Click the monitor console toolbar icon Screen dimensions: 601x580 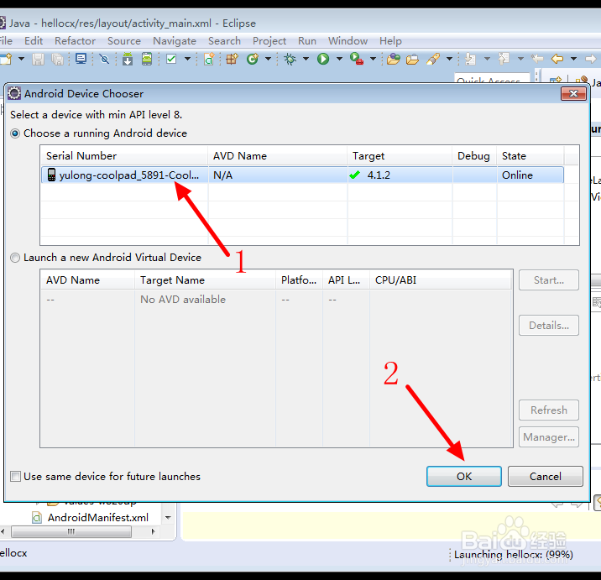[x=81, y=59]
